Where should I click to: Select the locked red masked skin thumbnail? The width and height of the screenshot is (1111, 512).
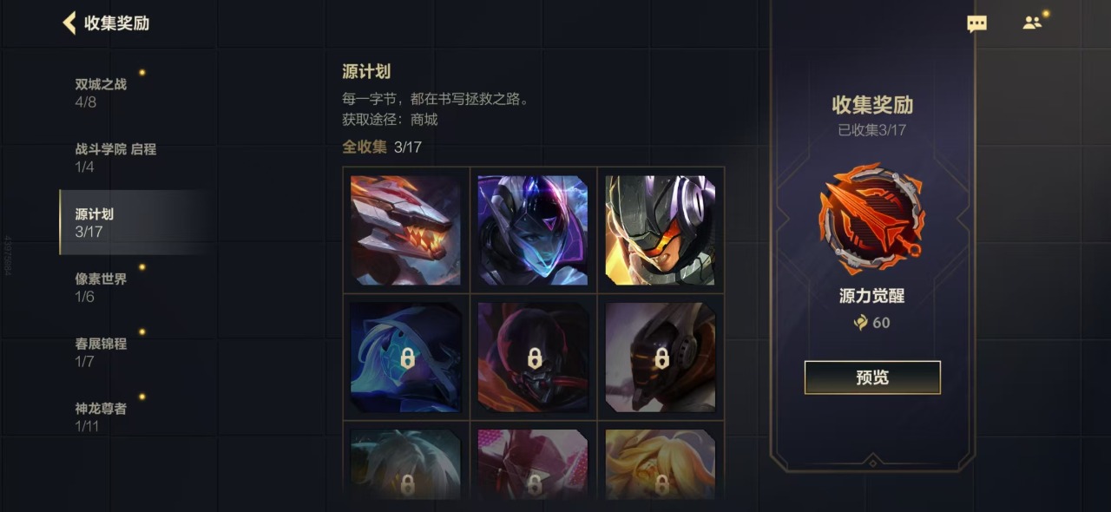533,357
